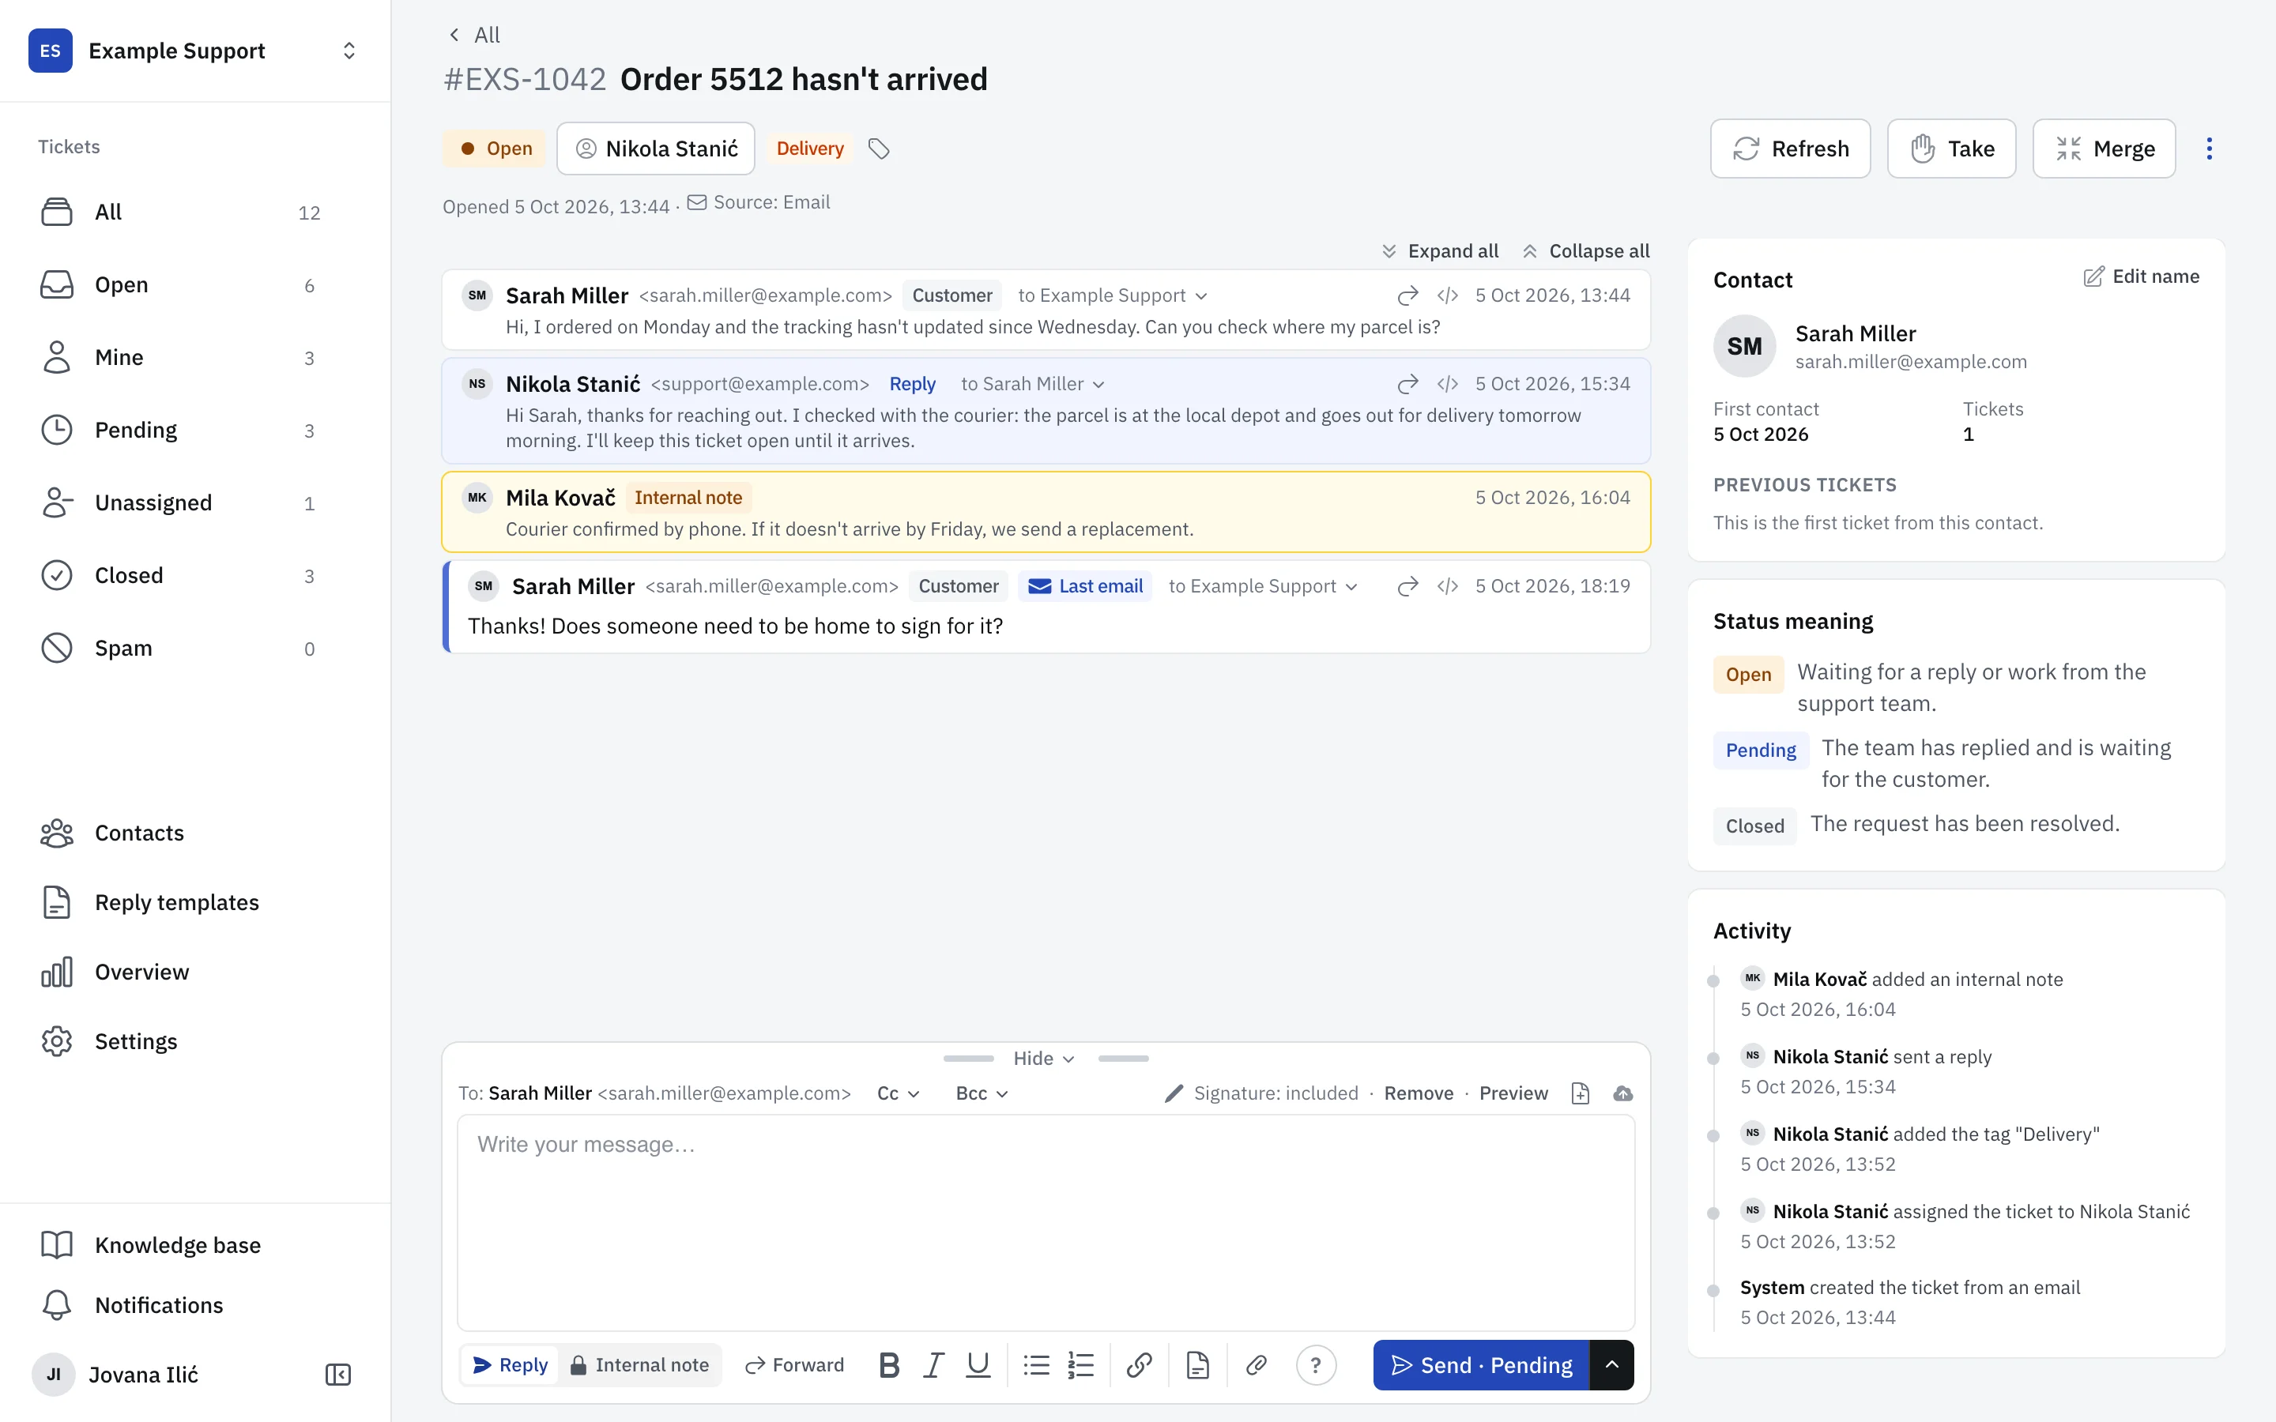Click Edit name in the Contact panel
This screenshot has height=1422, width=2276.
[x=2142, y=276]
